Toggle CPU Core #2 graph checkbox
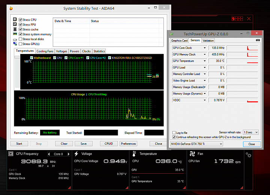This screenshot has width=270, height=195. click(88, 58)
